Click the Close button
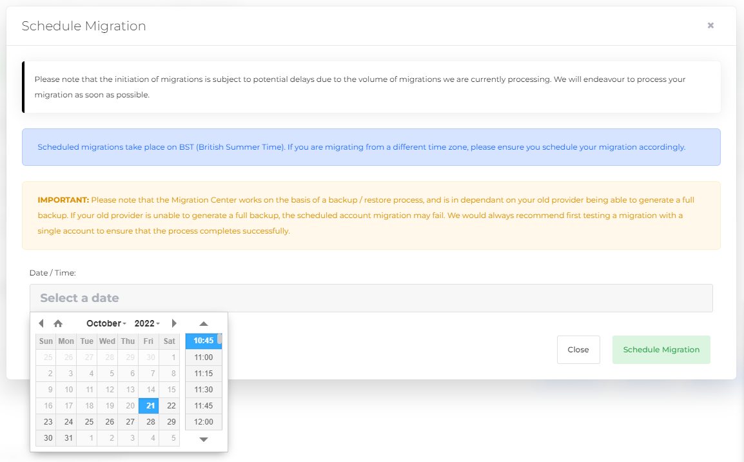 pyautogui.click(x=578, y=350)
